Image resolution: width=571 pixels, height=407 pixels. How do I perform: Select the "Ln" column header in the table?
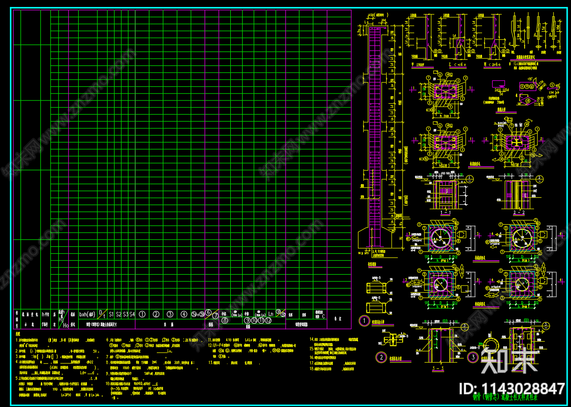click(271, 314)
